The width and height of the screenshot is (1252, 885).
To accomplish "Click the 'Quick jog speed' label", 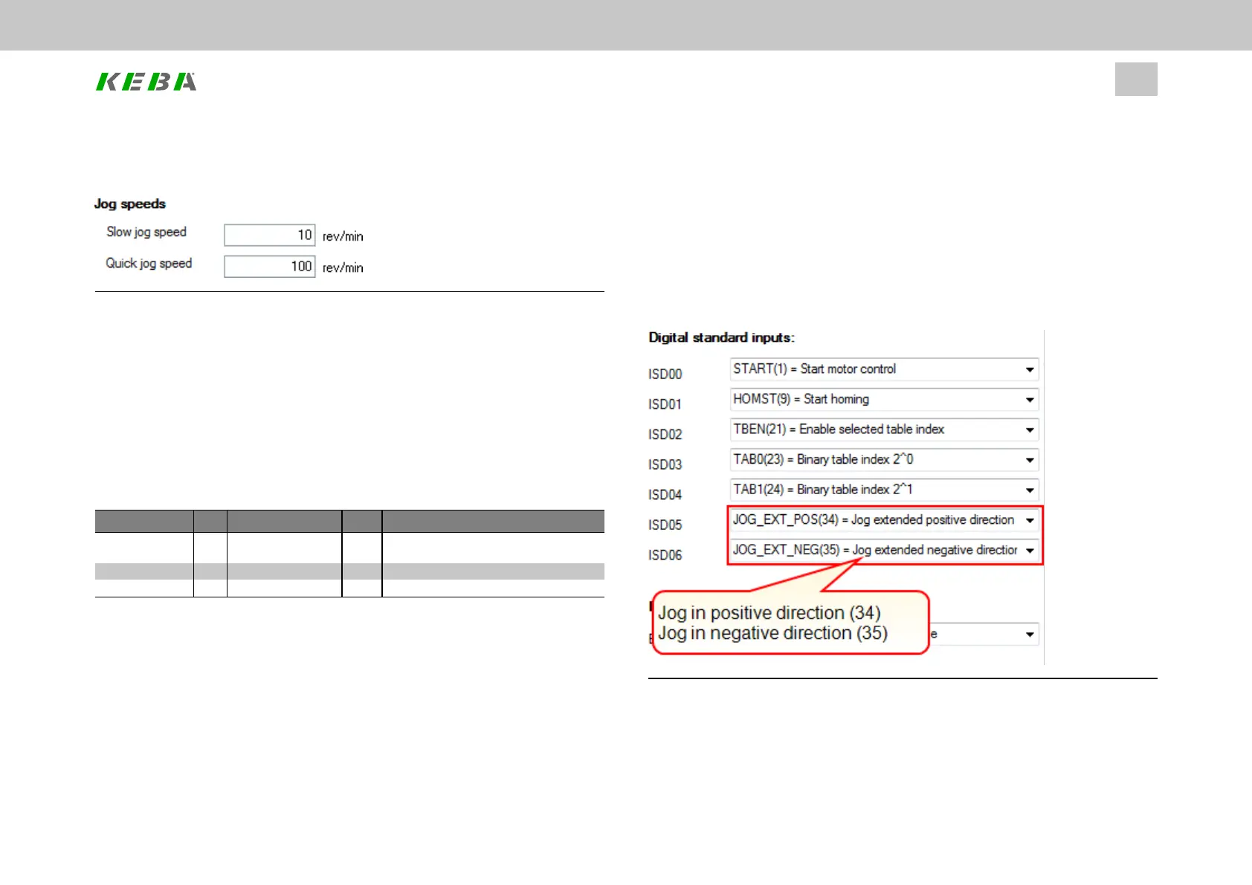I will [149, 263].
